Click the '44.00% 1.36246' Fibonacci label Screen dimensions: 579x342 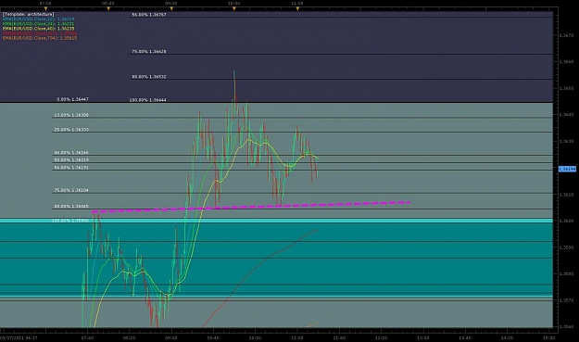[71, 153]
